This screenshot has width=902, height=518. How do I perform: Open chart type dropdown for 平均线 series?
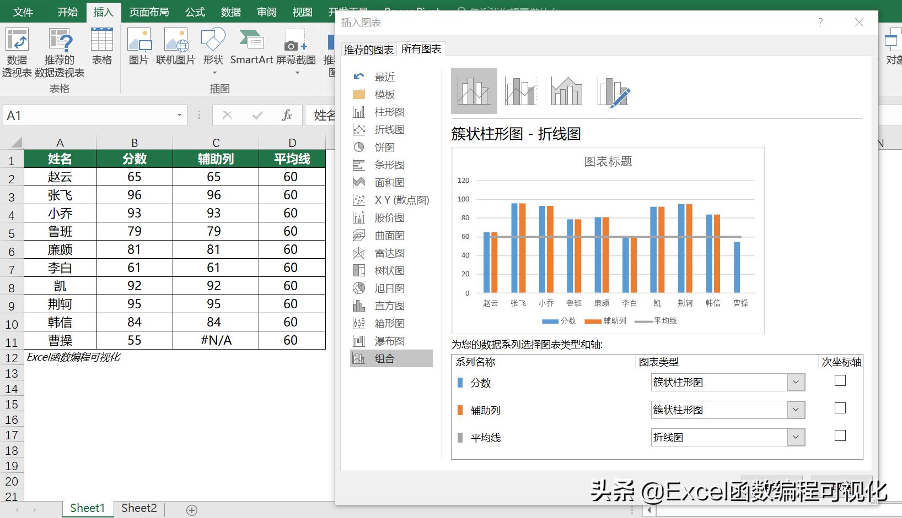[x=796, y=438]
